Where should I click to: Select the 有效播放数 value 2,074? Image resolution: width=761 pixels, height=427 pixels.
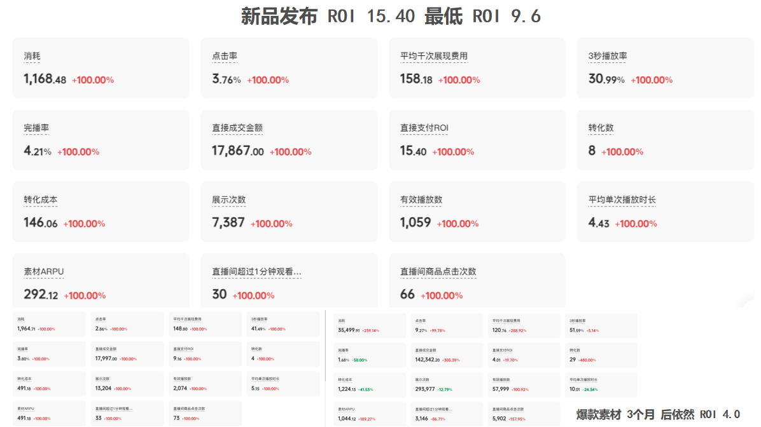(180, 388)
